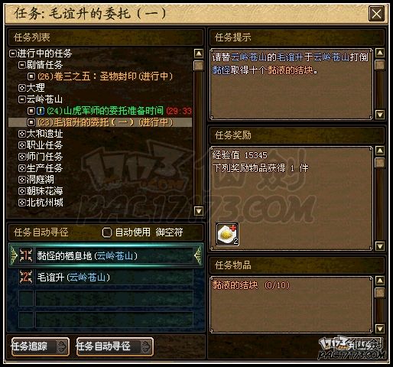Select 黏怪的栖息地 (云岭苍山) pathfinding entry
This screenshot has height=367, width=393.
(x=106, y=255)
